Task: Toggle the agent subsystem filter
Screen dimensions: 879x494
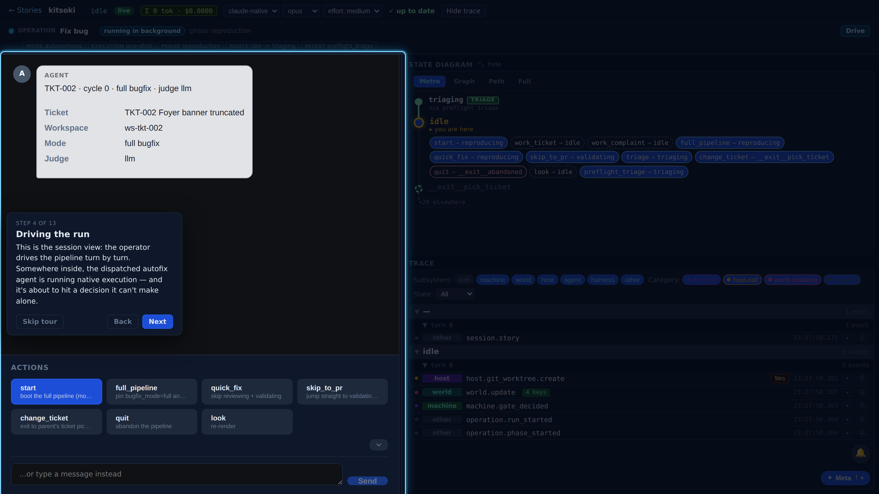Action: pos(572,280)
